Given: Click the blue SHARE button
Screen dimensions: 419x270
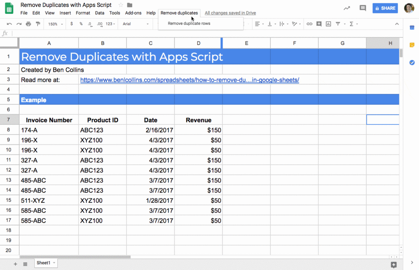Looking at the screenshot, I should pos(385,8).
